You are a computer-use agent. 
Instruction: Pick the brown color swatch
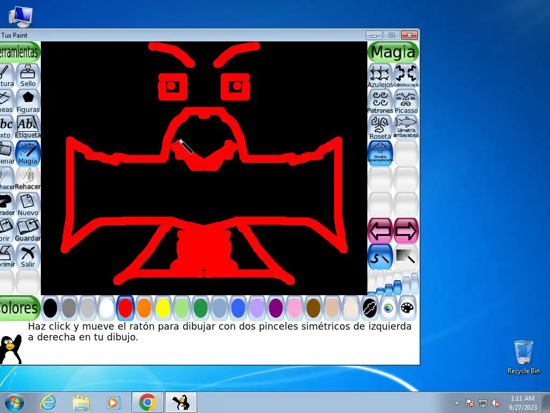click(x=313, y=308)
